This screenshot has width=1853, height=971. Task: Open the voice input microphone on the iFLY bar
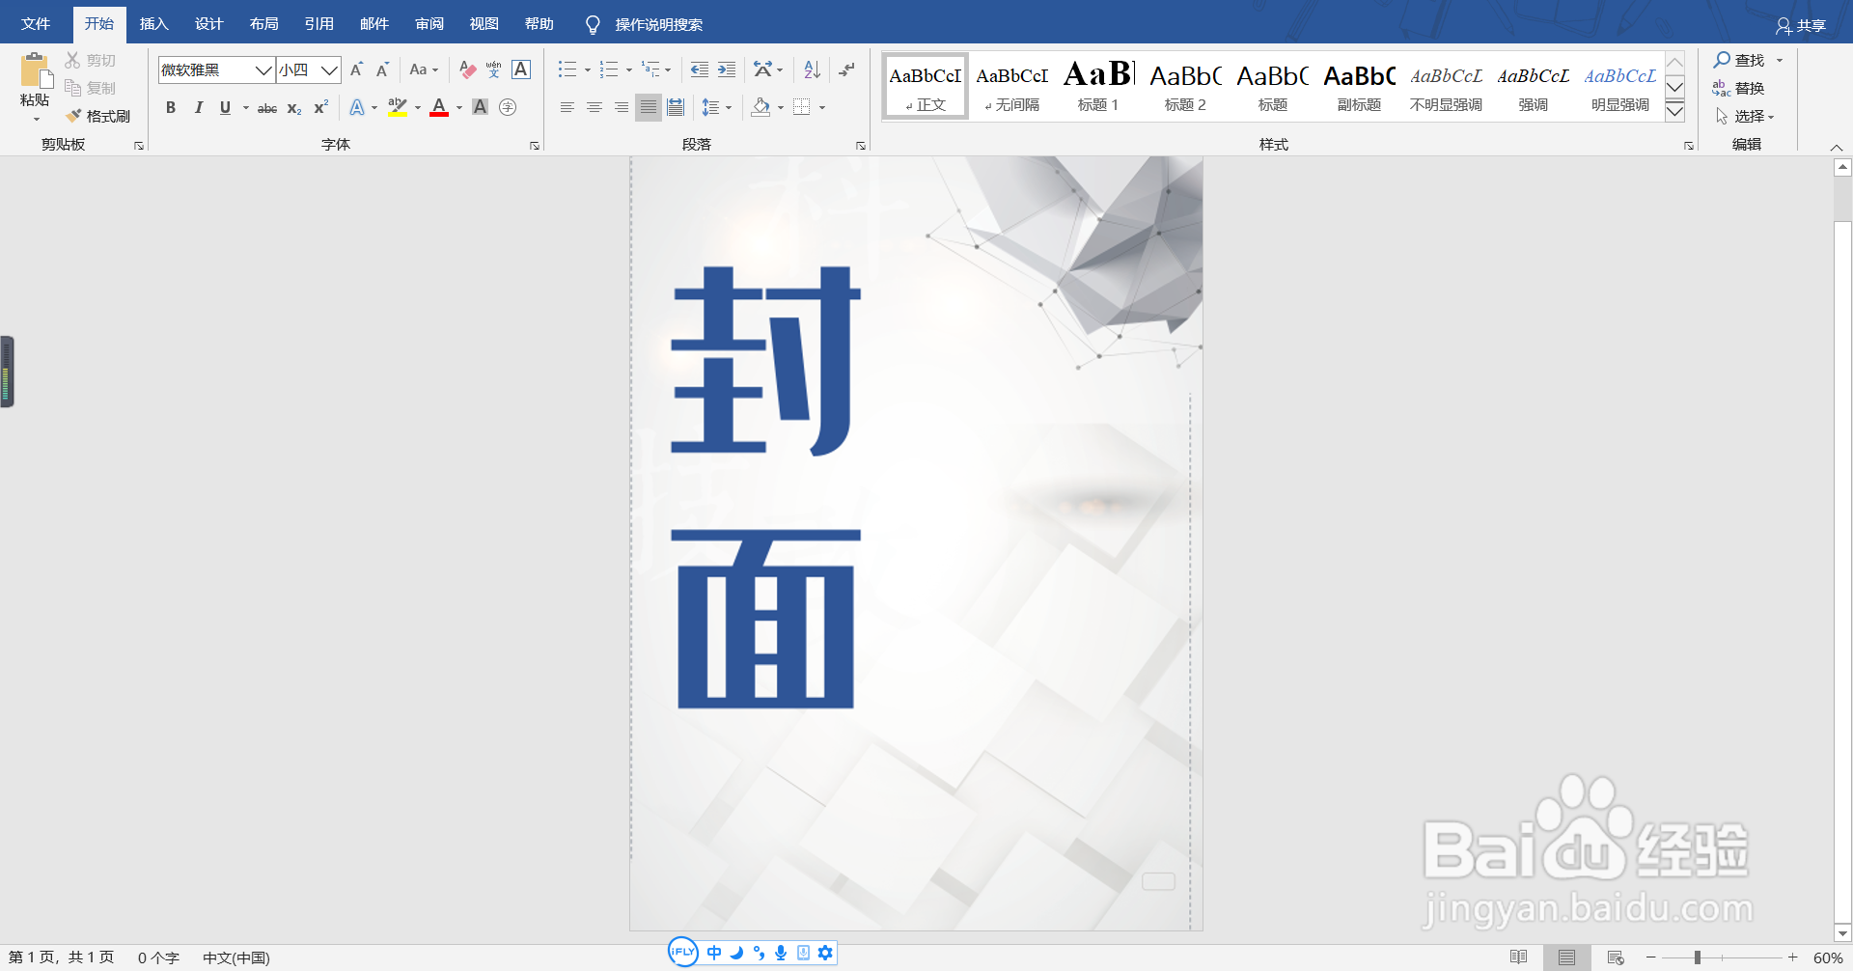tap(780, 953)
